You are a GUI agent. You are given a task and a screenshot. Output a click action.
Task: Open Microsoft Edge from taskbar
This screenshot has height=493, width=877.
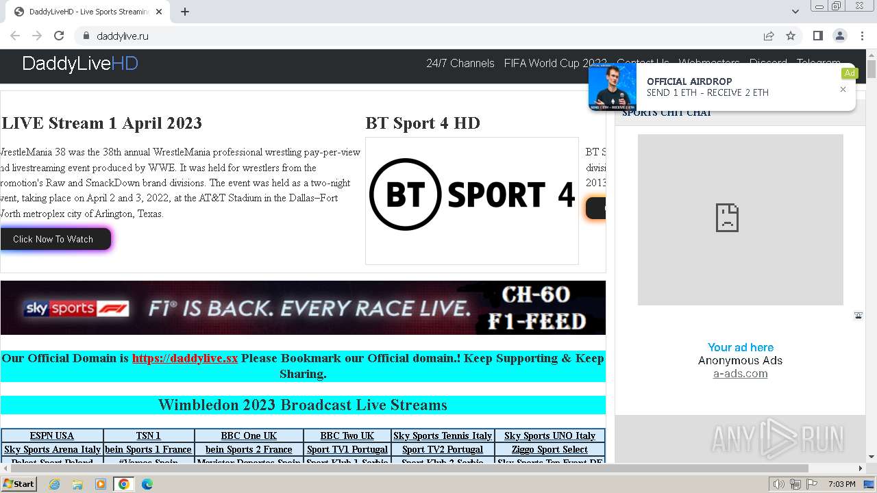(x=147, y=484)
